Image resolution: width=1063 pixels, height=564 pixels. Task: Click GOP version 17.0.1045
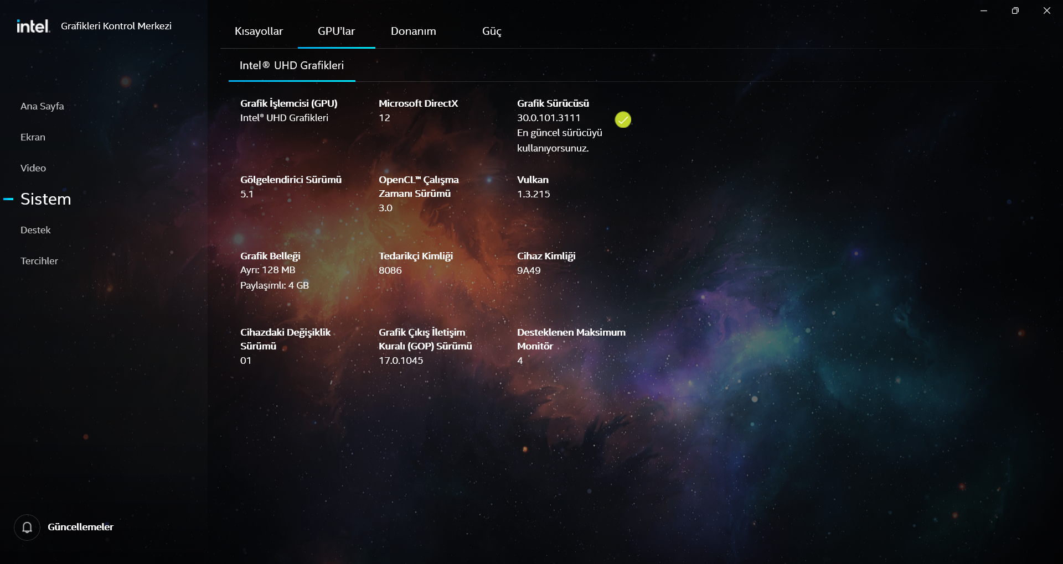(x=401, y=361)
